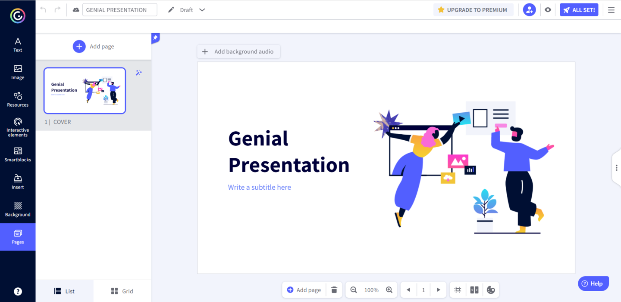The height and width of the screenshot is (302, 621).
Task: Open the Background settings panel
Action: click(18, 209)
